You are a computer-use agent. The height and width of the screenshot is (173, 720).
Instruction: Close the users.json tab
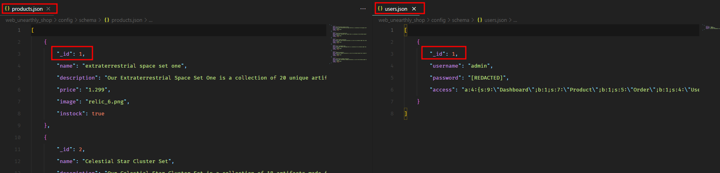tap(414, 9)
